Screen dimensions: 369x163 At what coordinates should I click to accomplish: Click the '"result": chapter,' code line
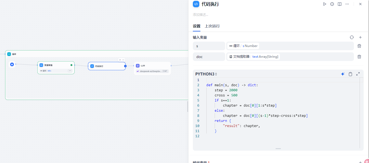click(242, 126)
